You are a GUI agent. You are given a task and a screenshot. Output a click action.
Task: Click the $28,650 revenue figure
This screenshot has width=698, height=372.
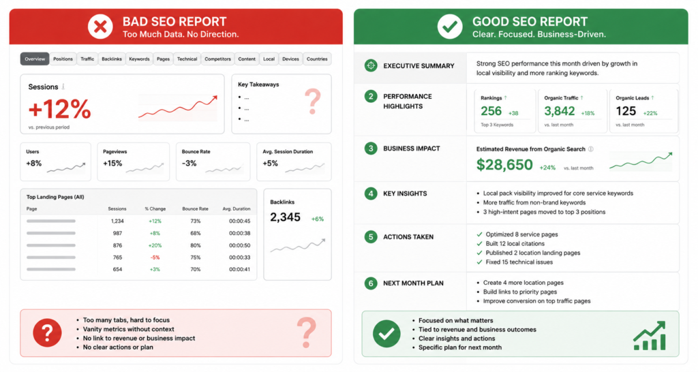pyautogui.click(x=504, y=165)
